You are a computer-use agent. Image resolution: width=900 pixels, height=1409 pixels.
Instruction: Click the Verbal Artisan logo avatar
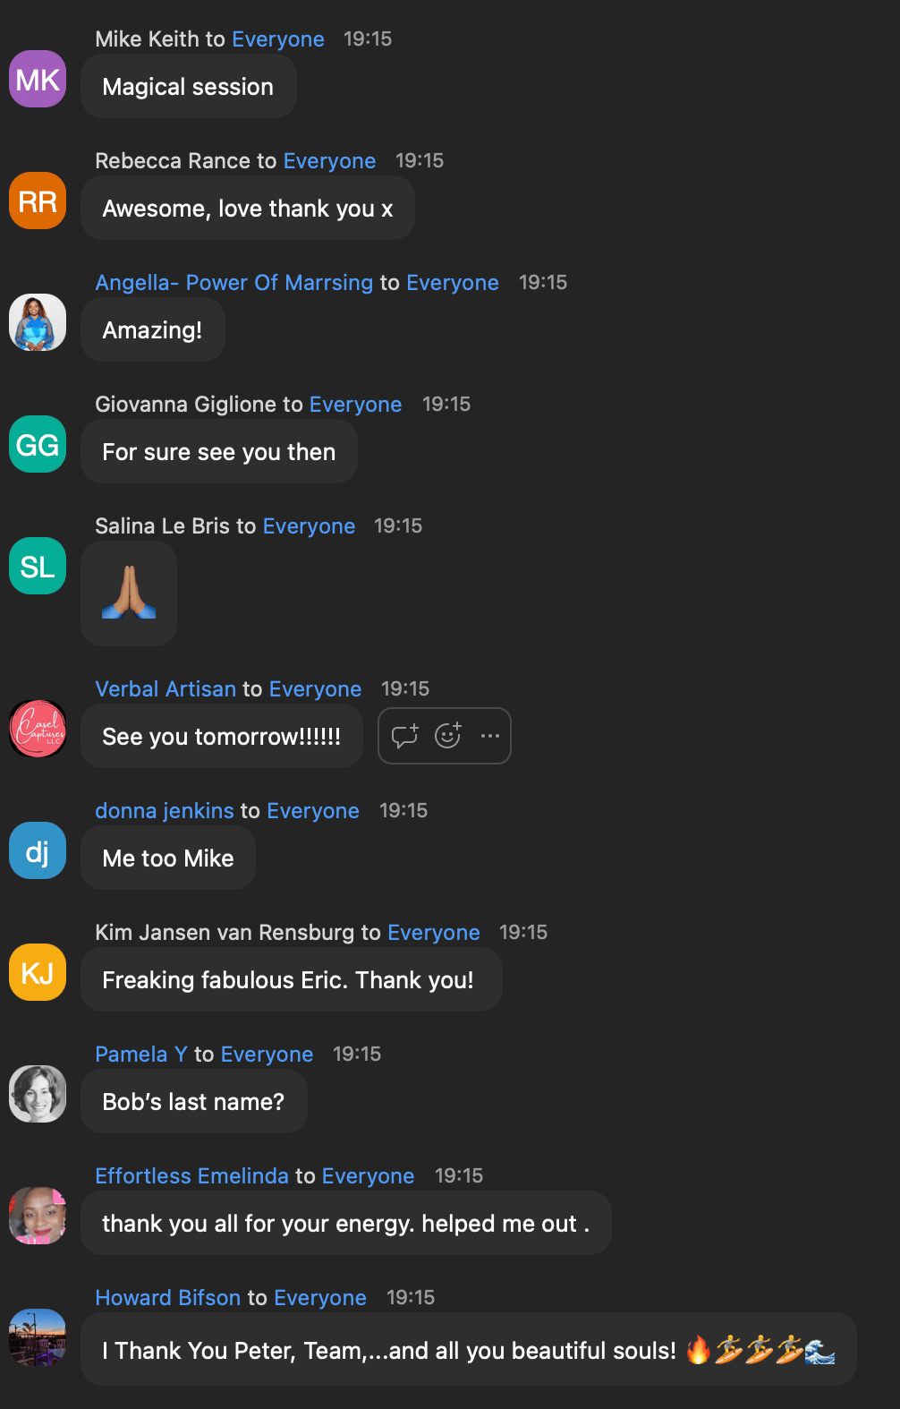(38, 730)
